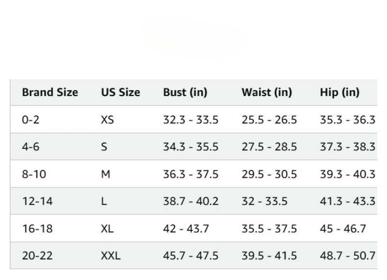Click the 20-22 brand size cell

(x=36, y=256)
